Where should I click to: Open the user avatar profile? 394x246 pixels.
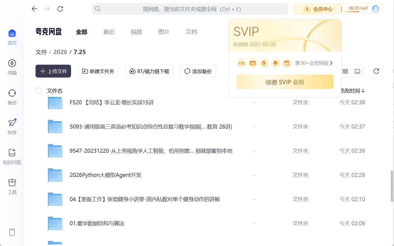tap(375, 9)
